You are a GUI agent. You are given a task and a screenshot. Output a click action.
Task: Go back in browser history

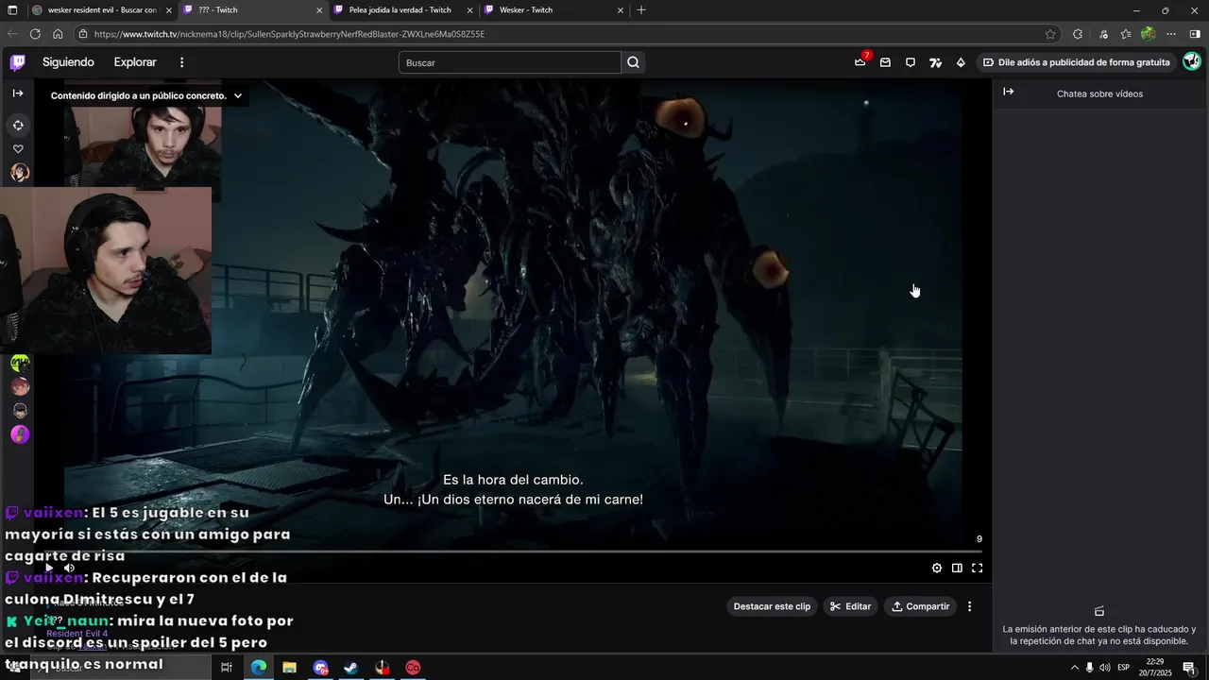(x=12, y=34)
